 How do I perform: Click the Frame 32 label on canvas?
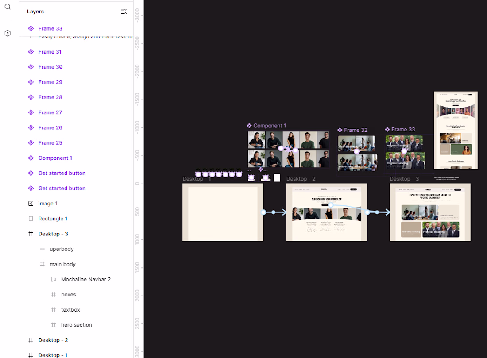pyautogui.click(x=356, y=130)
